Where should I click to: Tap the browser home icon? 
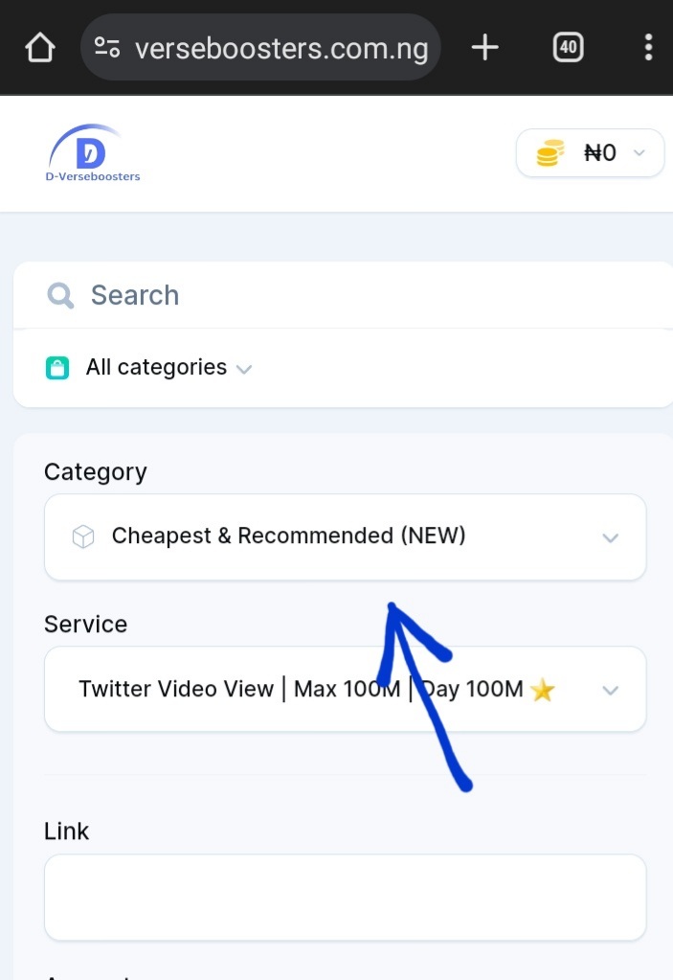pyautogui.click(x=40, y=48)
